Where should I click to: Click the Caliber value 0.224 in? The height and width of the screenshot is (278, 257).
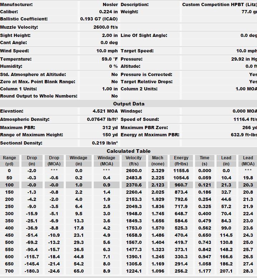(x=108, y=12)
